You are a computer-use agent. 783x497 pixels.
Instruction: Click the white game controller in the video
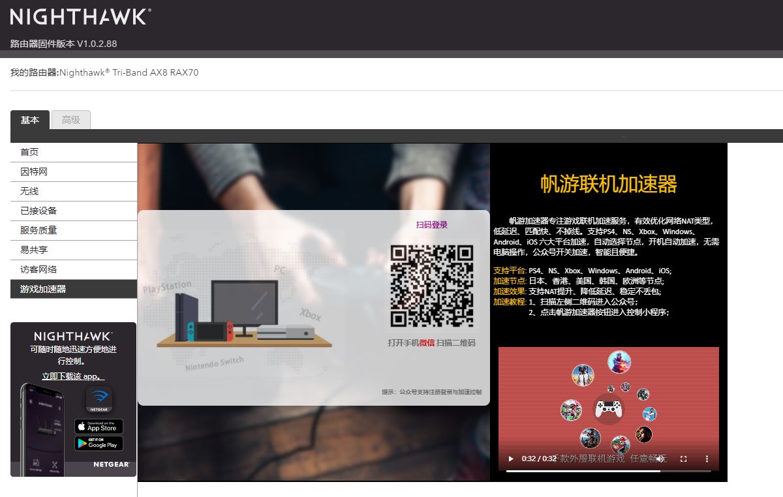(608, 410)
